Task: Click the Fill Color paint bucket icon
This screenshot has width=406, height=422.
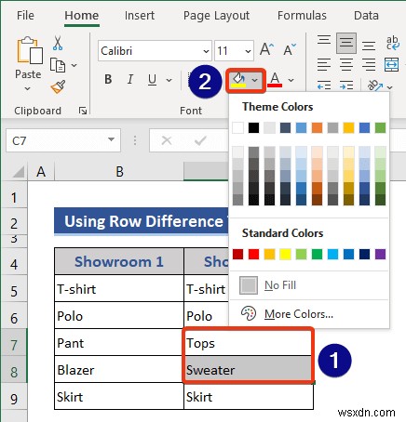Action: coord(239,80)
